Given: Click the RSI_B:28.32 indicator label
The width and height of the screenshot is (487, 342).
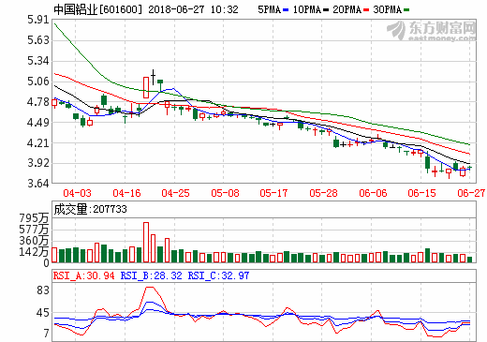Looking at the screenshot, I should point(152,275).
